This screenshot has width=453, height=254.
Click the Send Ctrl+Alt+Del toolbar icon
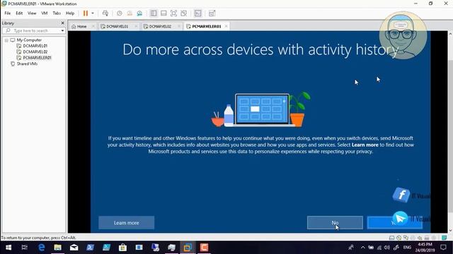point(105,13)
